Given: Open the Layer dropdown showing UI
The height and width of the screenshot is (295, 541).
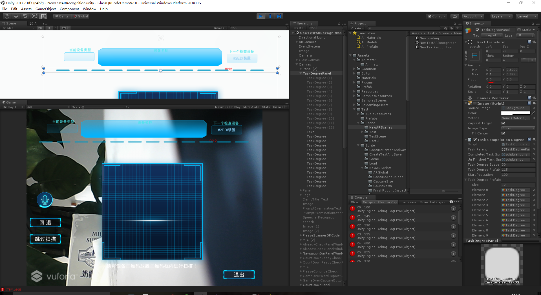Looking at the screenshot, I should (525, 35).
